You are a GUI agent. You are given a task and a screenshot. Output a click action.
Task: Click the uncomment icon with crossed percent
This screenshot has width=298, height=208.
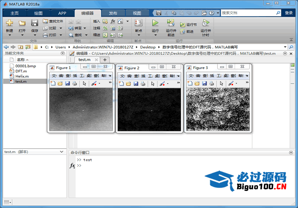pos(113,28)
